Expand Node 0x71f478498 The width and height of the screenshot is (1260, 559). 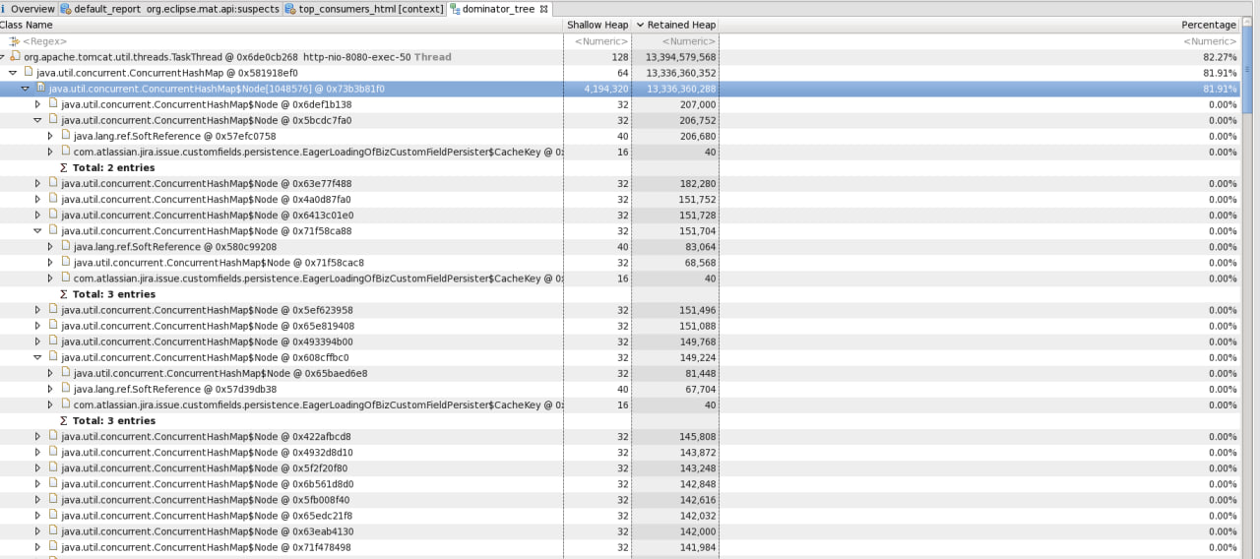click(x=38, y=547)
